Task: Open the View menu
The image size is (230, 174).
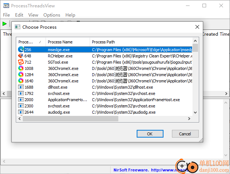Action: pyautogui.click(x=33, y=15)
